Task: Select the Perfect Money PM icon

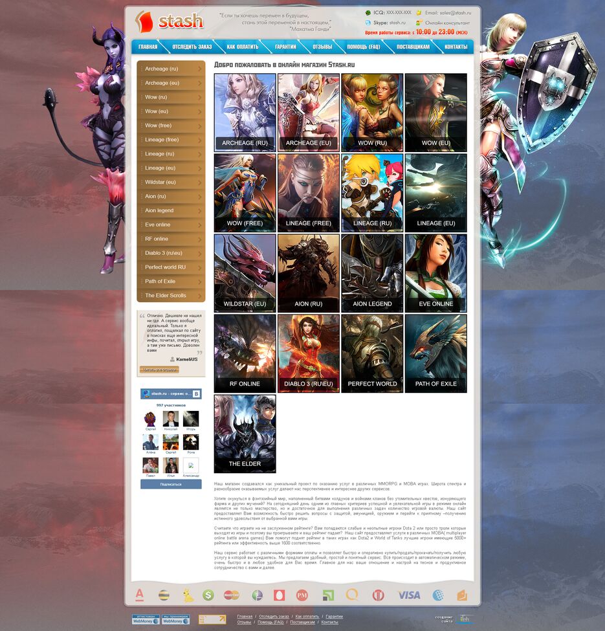Action: [x=302, y=595]
